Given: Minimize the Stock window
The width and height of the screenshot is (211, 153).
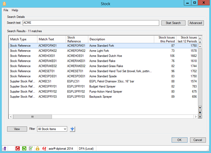Looking at the screenshot, I should coord(188,3).
